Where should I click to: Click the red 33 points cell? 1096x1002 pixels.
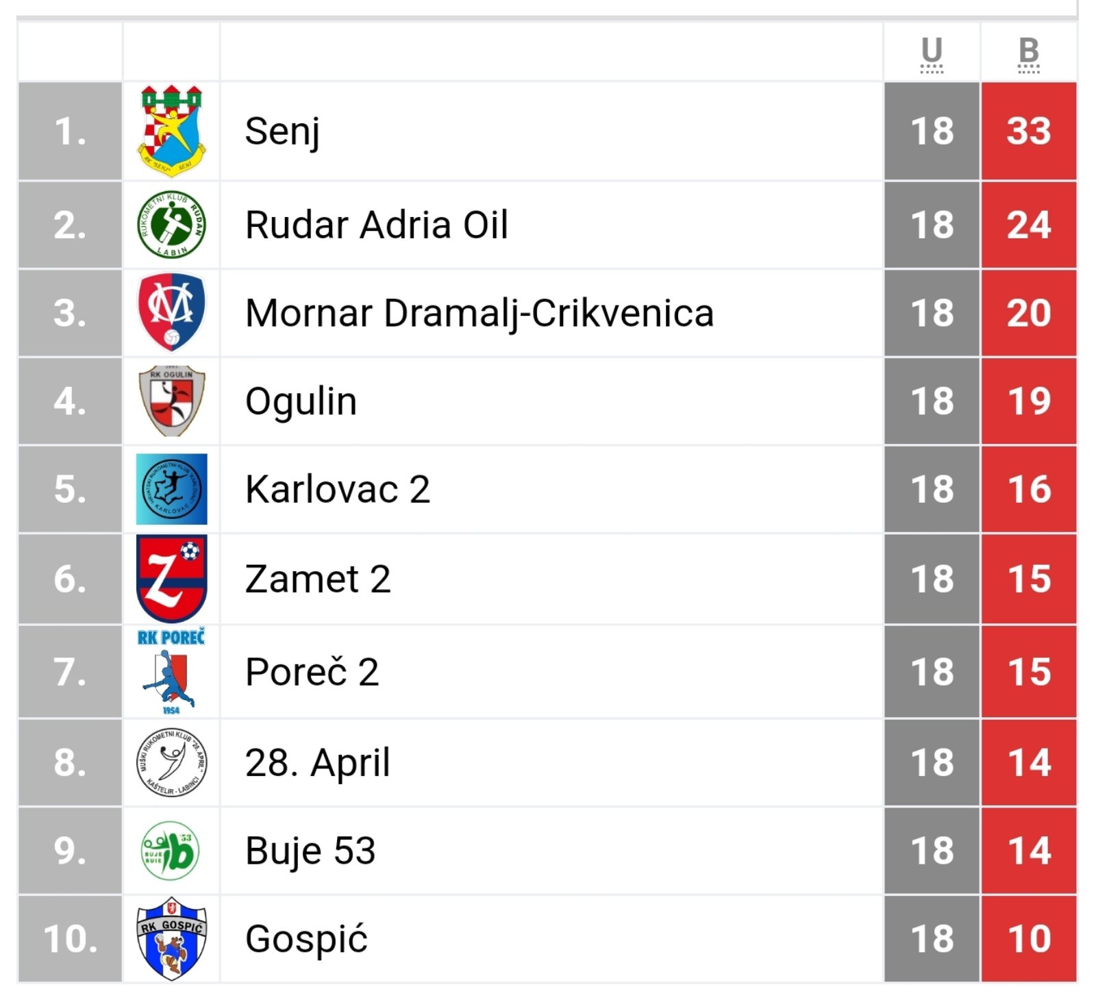1028,131
